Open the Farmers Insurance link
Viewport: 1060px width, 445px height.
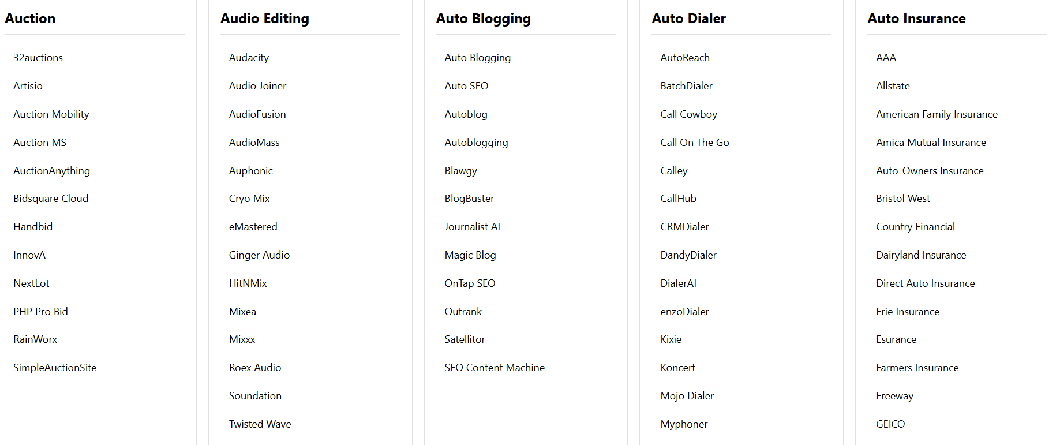pyautogui.click(x=917, y=367)
